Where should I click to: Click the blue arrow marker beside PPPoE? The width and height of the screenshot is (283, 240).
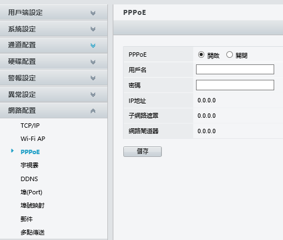coord(12,151)
